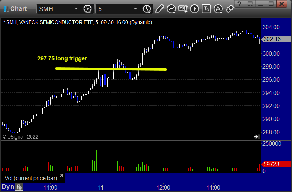This screenshot has height=192, width=292.
Task: Click the 250000 volume axis label
Action: 272,143
